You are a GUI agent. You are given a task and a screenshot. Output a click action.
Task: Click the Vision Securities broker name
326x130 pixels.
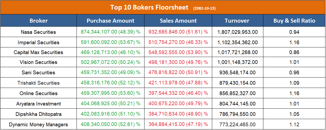click(38, 62)
